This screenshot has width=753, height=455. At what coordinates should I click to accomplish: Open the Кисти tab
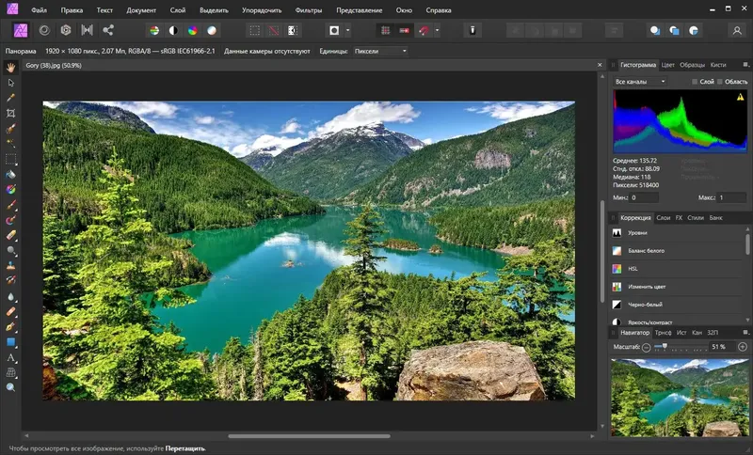(718, 65)
